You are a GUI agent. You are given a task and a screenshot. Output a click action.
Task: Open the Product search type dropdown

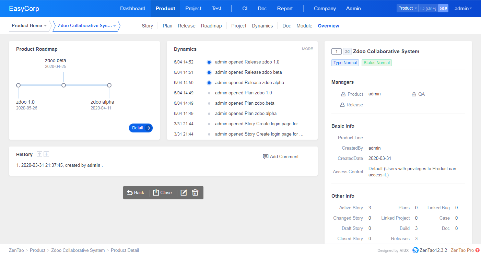point(408,8)
